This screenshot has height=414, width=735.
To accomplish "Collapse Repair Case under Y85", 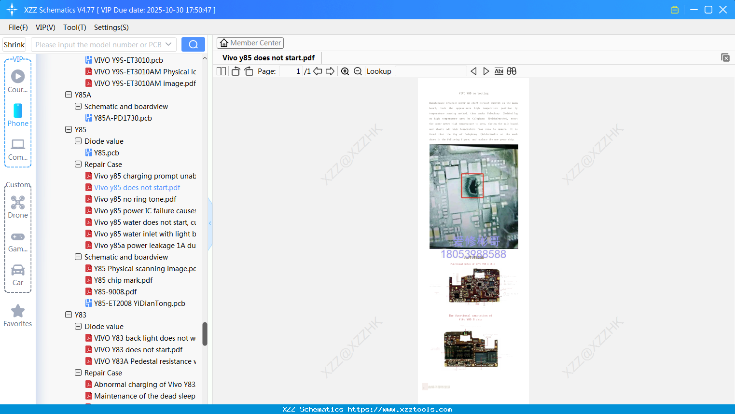I will [78, 164].
